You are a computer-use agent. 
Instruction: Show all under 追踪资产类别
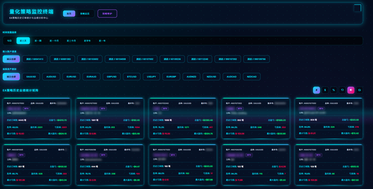tap(11, 77)
